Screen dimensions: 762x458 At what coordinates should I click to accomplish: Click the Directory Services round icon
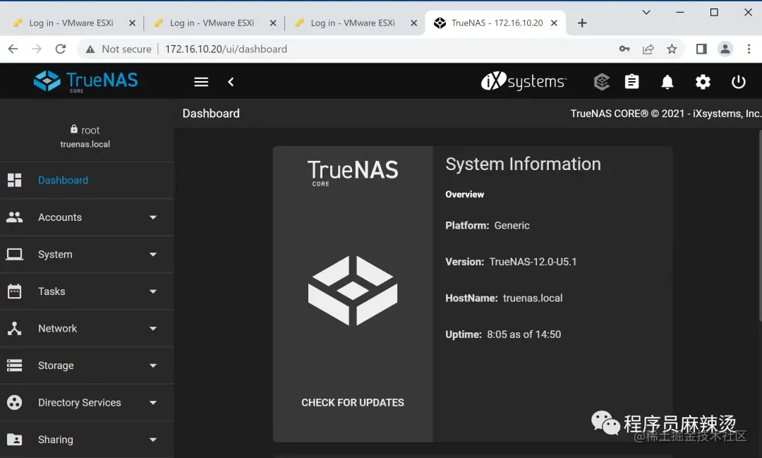tap(15, 402)
